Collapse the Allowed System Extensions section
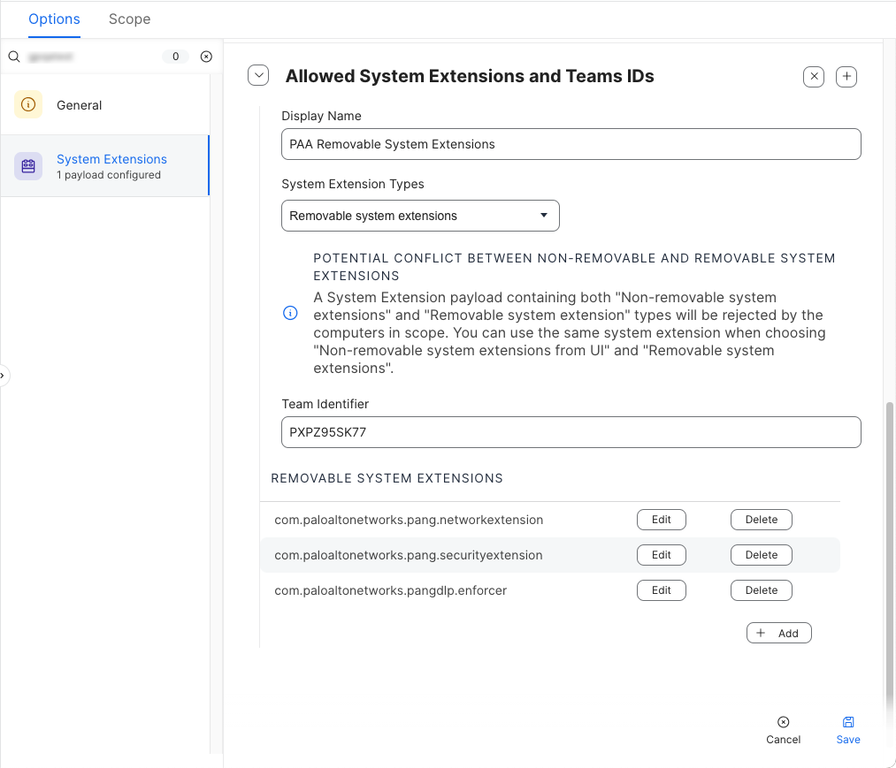Screen dimensions: 896x768 [x=258, y=76]
